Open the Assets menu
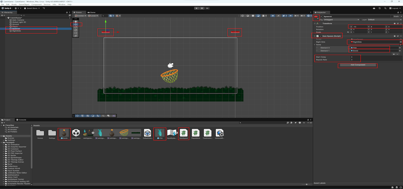The height and width of the screenshot is (189, 403). point(14,4)
